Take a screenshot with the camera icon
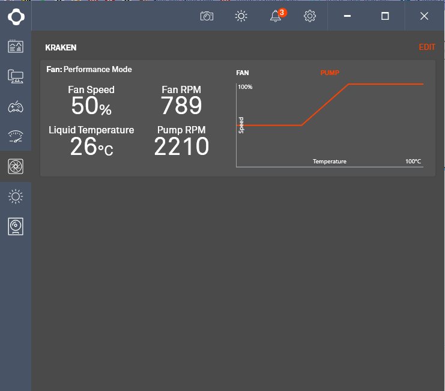Viewport: 445px width, 391px height. (207, 16)
